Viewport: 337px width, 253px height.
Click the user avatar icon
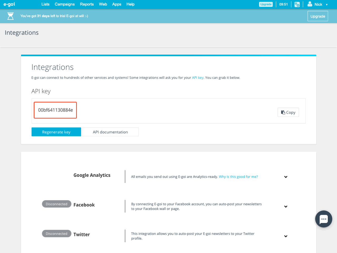click(310, 4)
